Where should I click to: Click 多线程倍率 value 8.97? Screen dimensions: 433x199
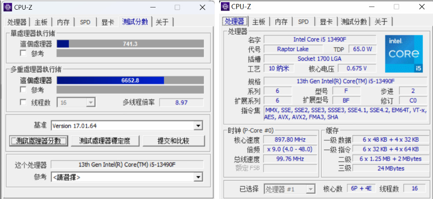pos(181,103)
